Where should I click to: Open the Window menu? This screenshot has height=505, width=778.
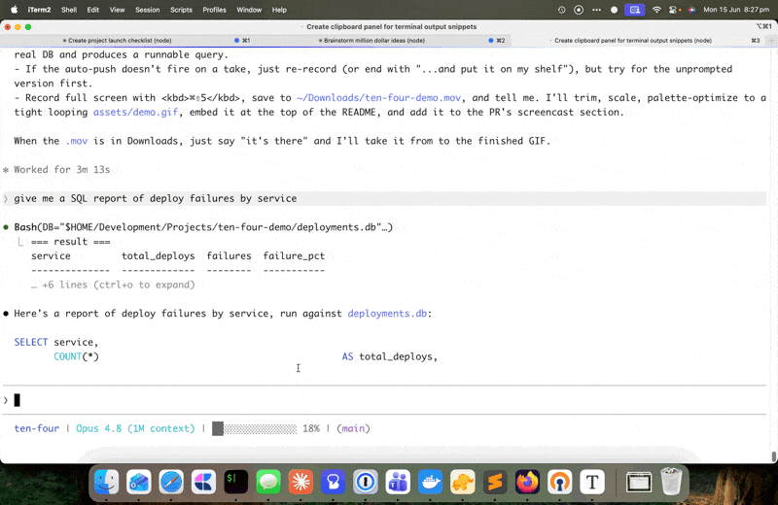[x=249, y=10]
